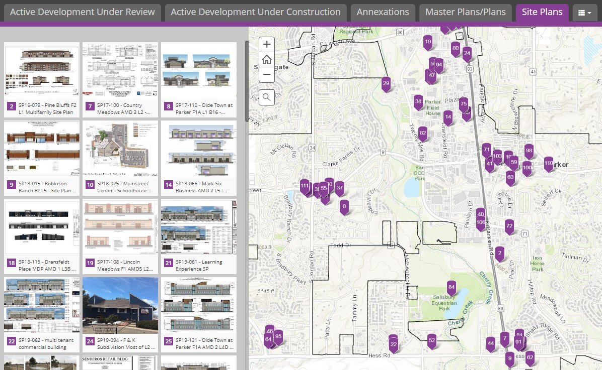Click map marker 95
Screen dimensions: 602x370
[x=278, y=337]
